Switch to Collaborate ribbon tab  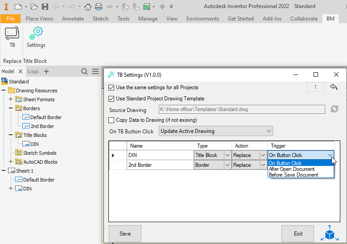click(304, 19)
